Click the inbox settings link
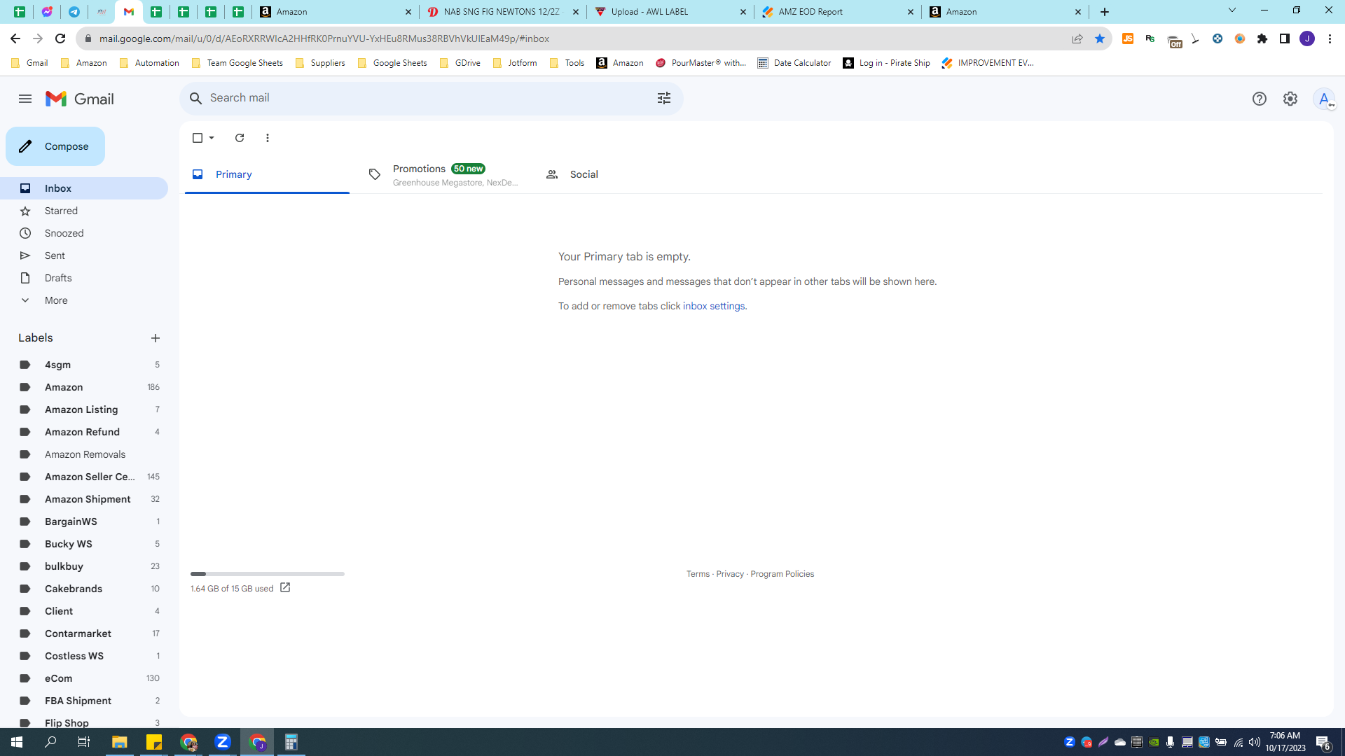Screen dimensions: 1345x756 (714, 306)
